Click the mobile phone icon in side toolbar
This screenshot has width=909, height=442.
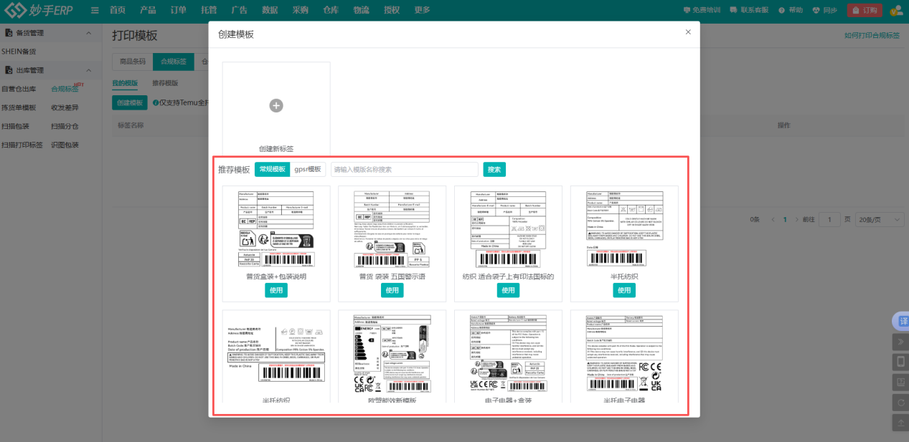pyautogui.click(x=900, y=362)
